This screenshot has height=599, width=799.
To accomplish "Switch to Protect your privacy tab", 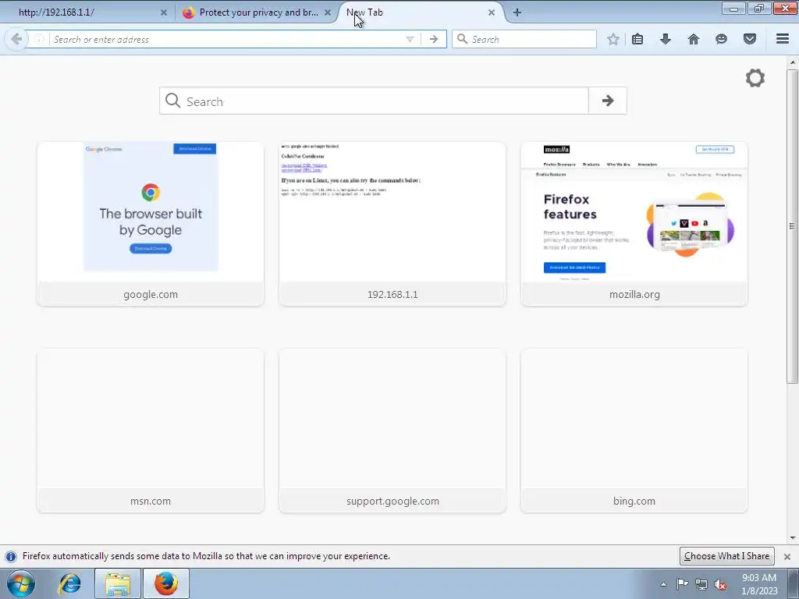I will pyautogui.click(x=257, y=12).
